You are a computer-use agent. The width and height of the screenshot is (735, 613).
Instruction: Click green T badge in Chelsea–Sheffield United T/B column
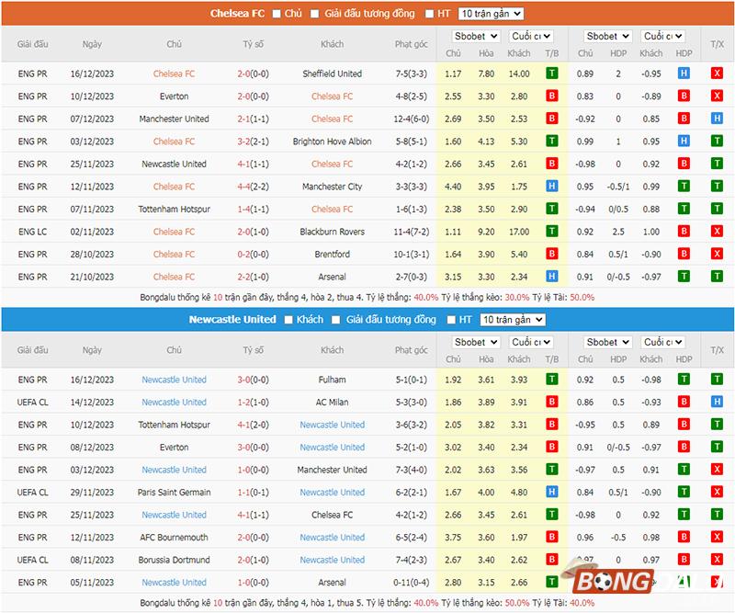[x=551, y=74]
